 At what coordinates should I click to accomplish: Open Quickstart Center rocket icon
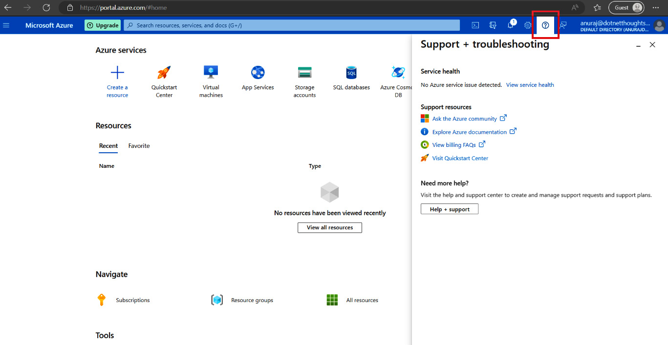(164, 73)
